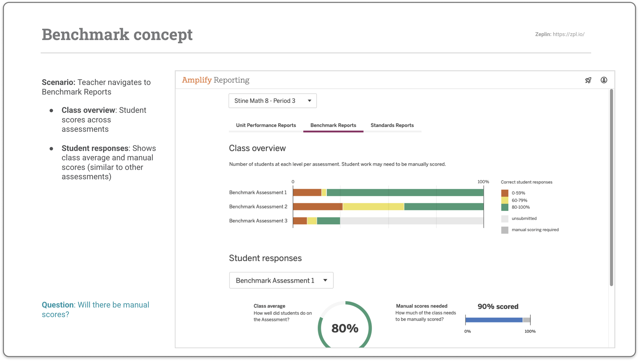The image size is (639, 361).
Task: Click the Amplify Reporting logo
Action: pyautogui.click(x=215, y=80)
